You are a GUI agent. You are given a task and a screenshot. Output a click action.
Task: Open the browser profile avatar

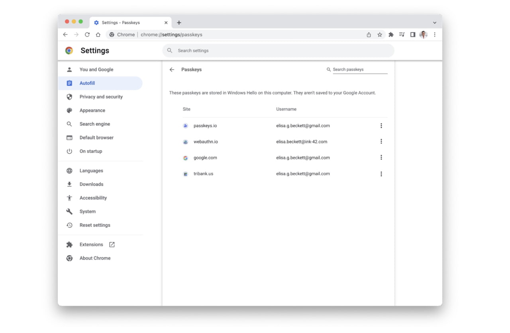pyautogui.click(x=423, y=35)
